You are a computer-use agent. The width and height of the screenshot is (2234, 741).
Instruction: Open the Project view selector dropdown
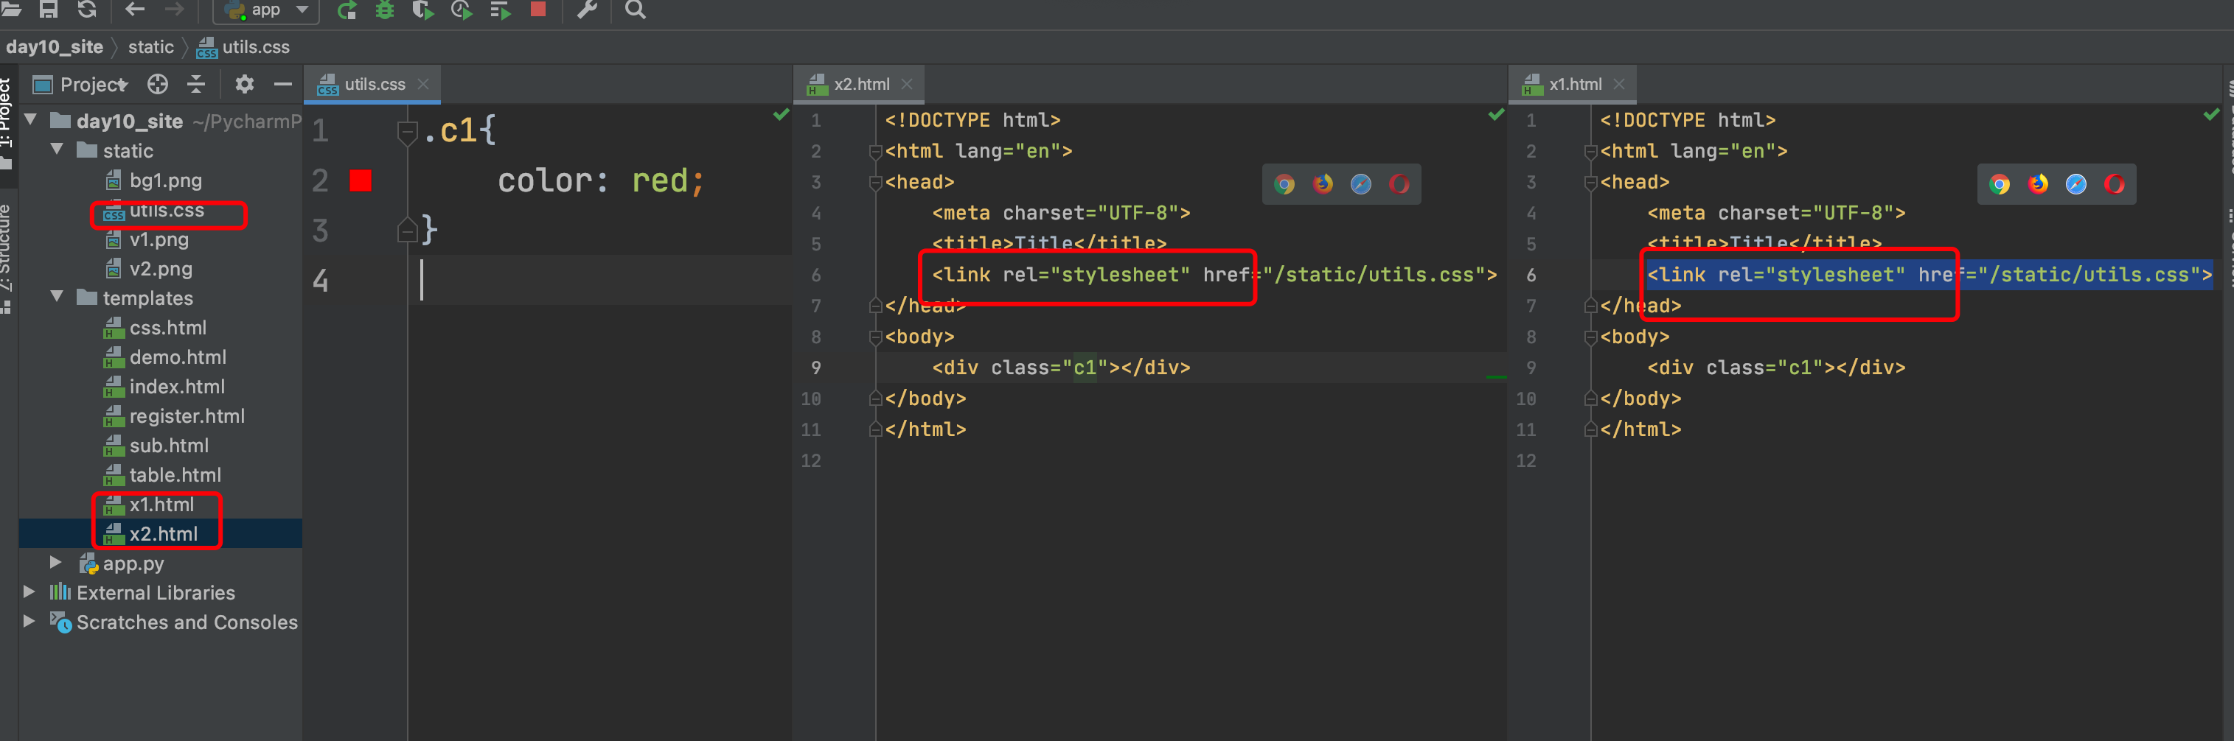click(x=93, y=84)
